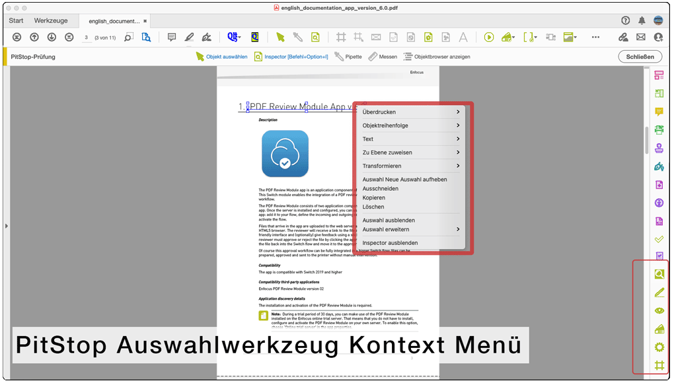Go to previous page with up arrow
This screenshot has width=674, height=383.
coord(34,38)
